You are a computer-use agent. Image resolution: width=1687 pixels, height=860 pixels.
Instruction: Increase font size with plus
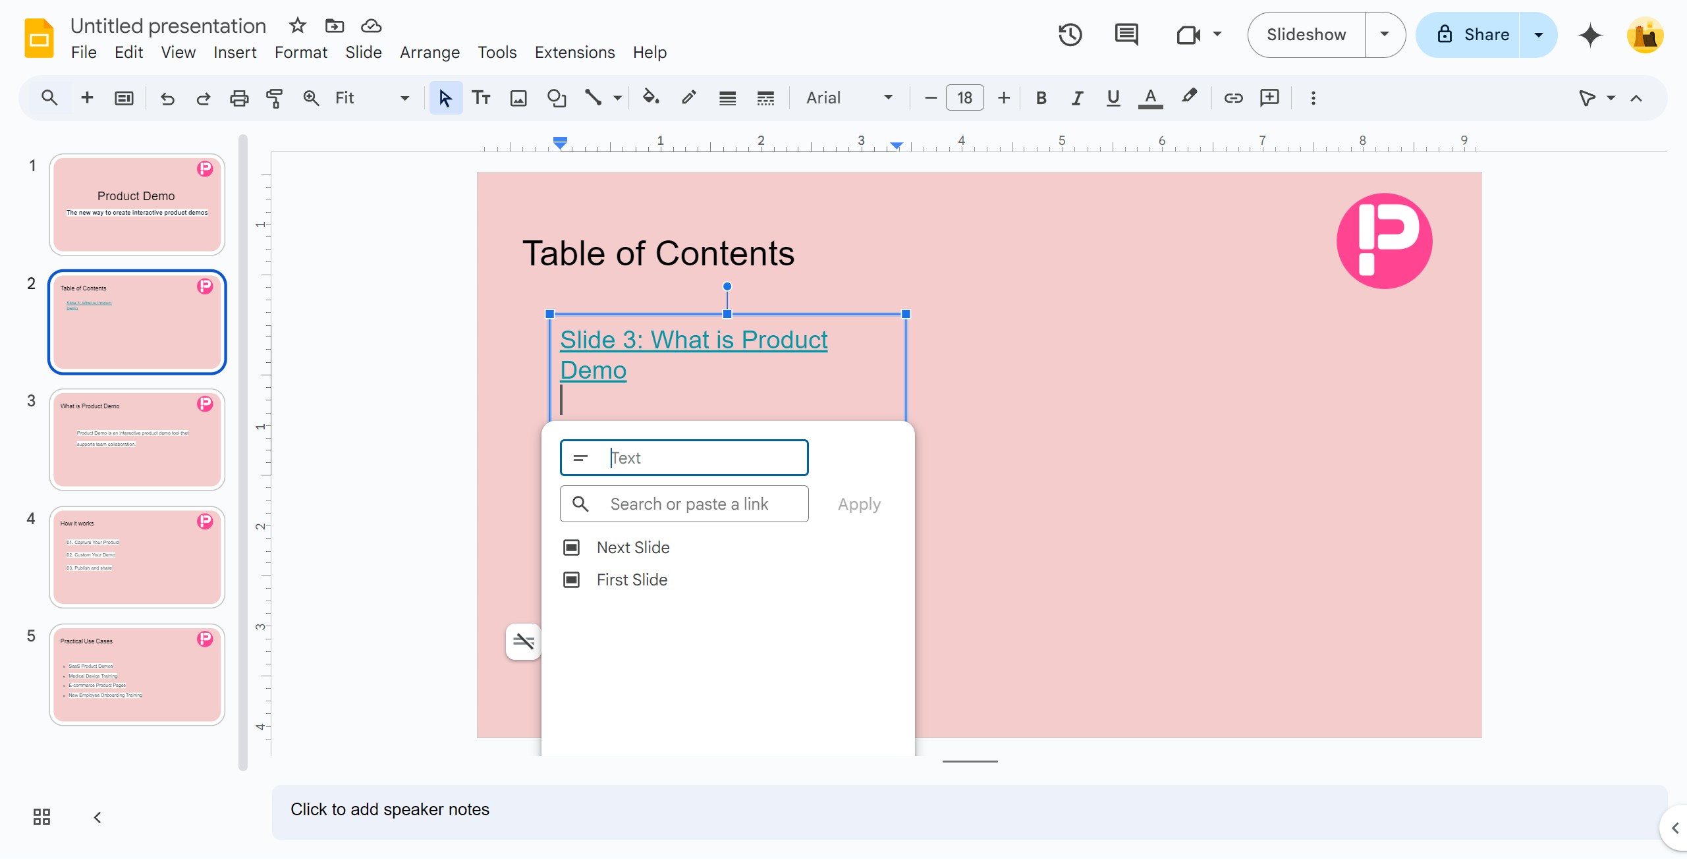point(1004,98)
